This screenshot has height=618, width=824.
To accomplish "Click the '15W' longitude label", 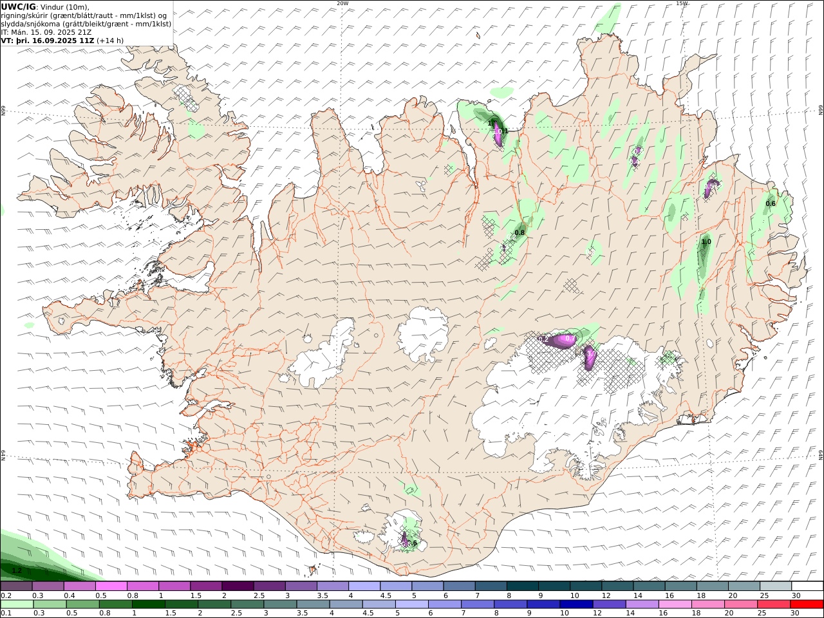I will click(682, 3).
